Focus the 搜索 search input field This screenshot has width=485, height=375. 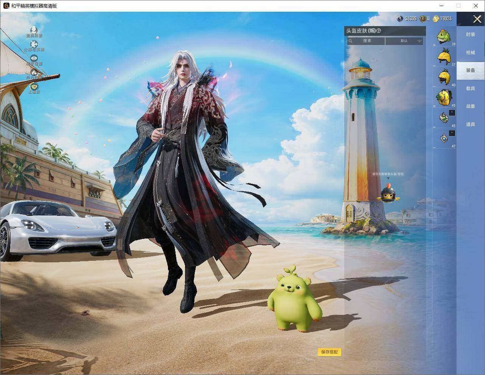(x=366, y=41)
